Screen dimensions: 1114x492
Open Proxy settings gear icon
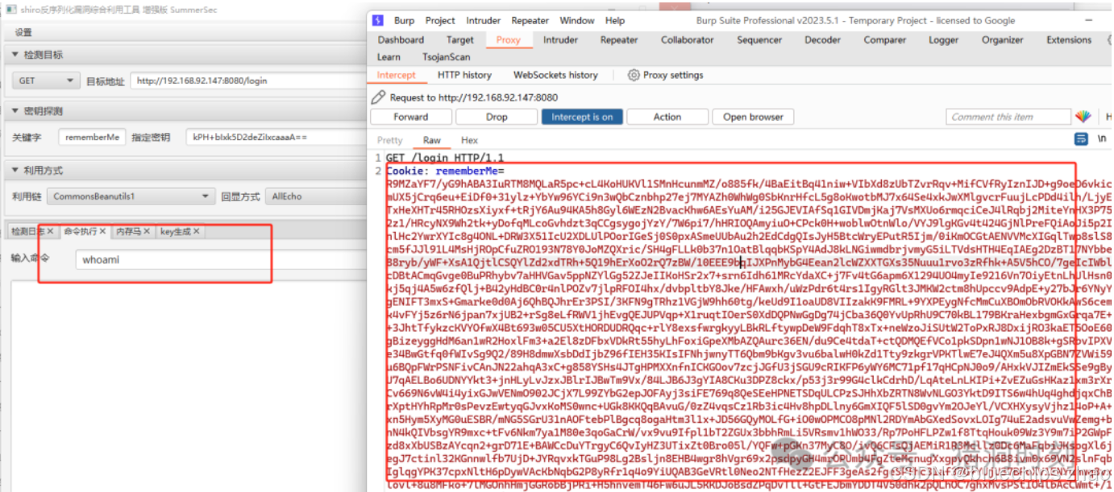coord(634,75)
